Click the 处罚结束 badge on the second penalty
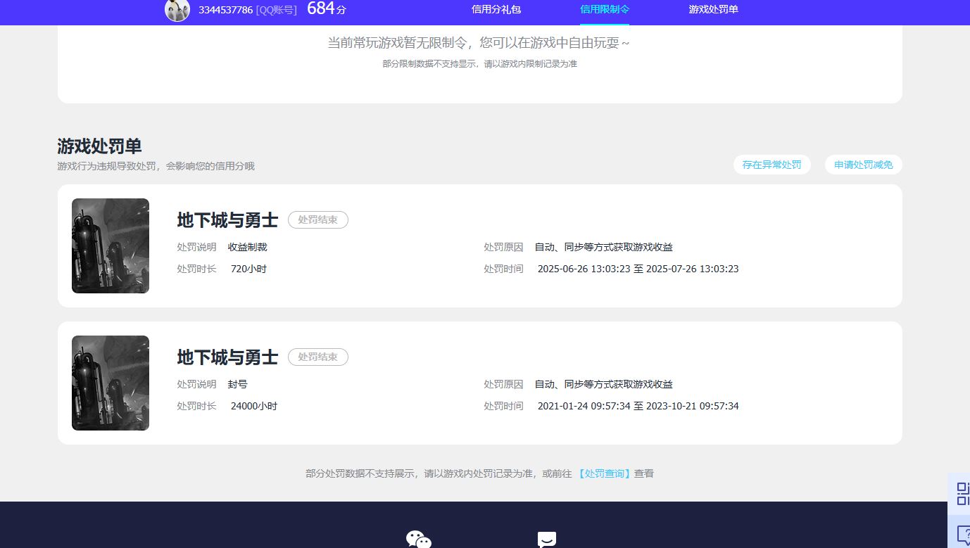This screenshot has height=548, width=970. [317, 357]
